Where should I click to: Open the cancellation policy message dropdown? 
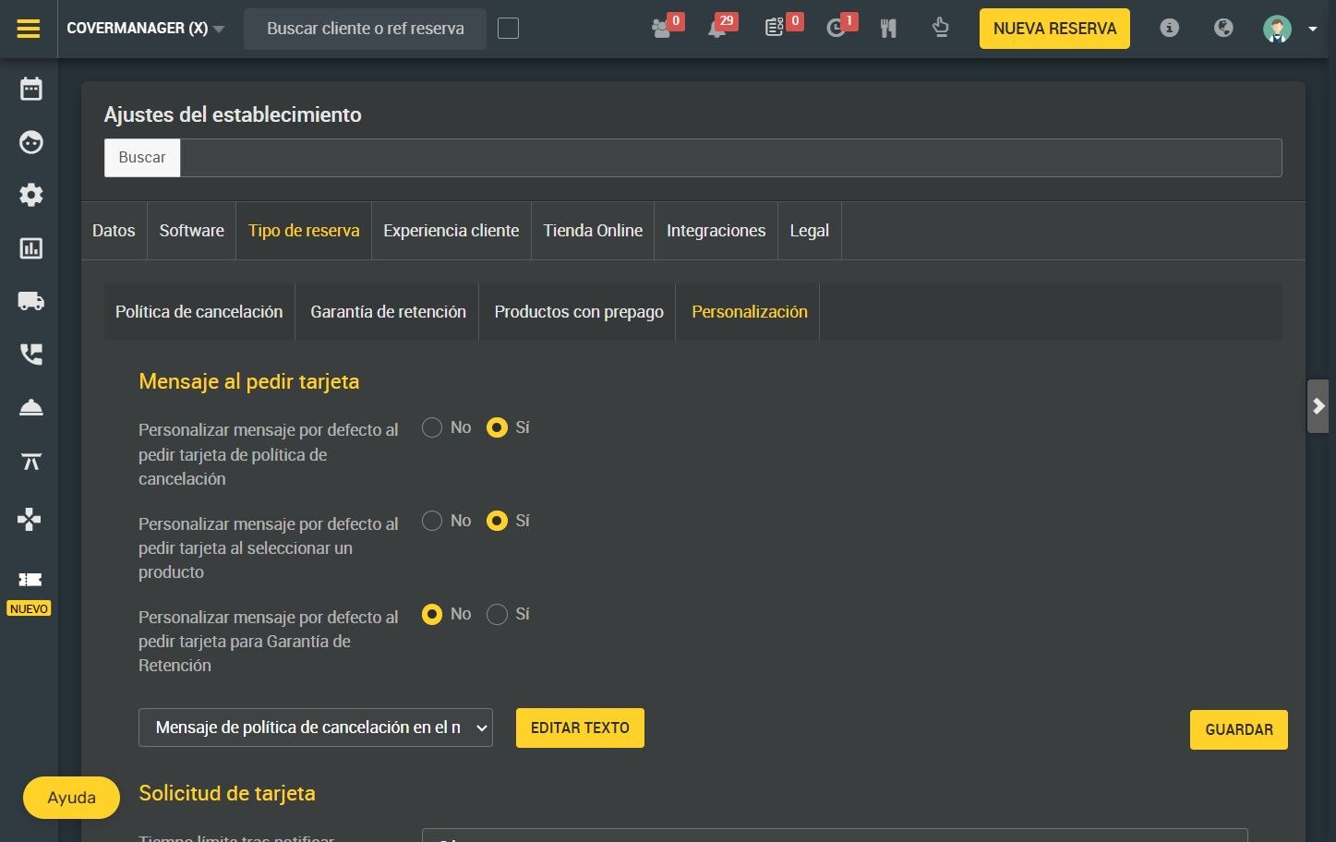pyautogui.click(x=315, y=728)
